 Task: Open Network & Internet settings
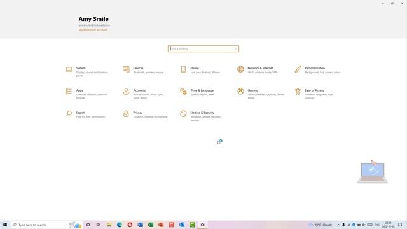(258, 70)
